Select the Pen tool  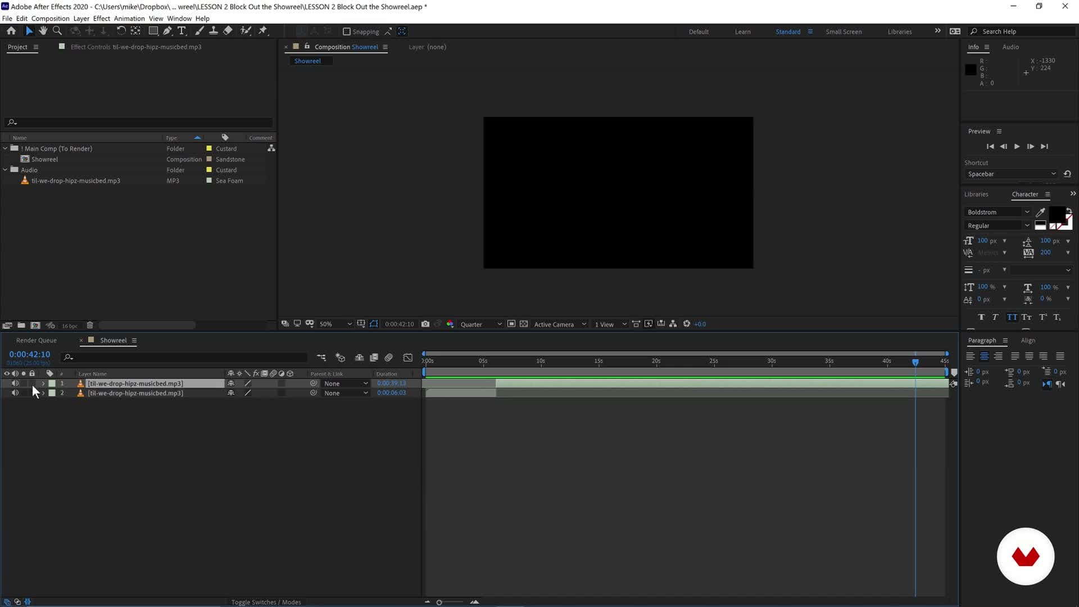(x=167, y=31)
